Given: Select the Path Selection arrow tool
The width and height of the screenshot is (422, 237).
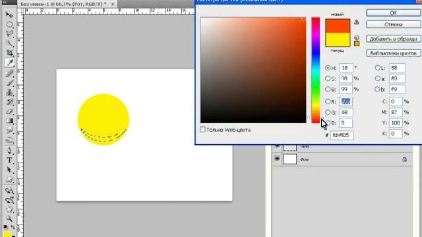Looking at the screenshot, I should coord(9,170).
